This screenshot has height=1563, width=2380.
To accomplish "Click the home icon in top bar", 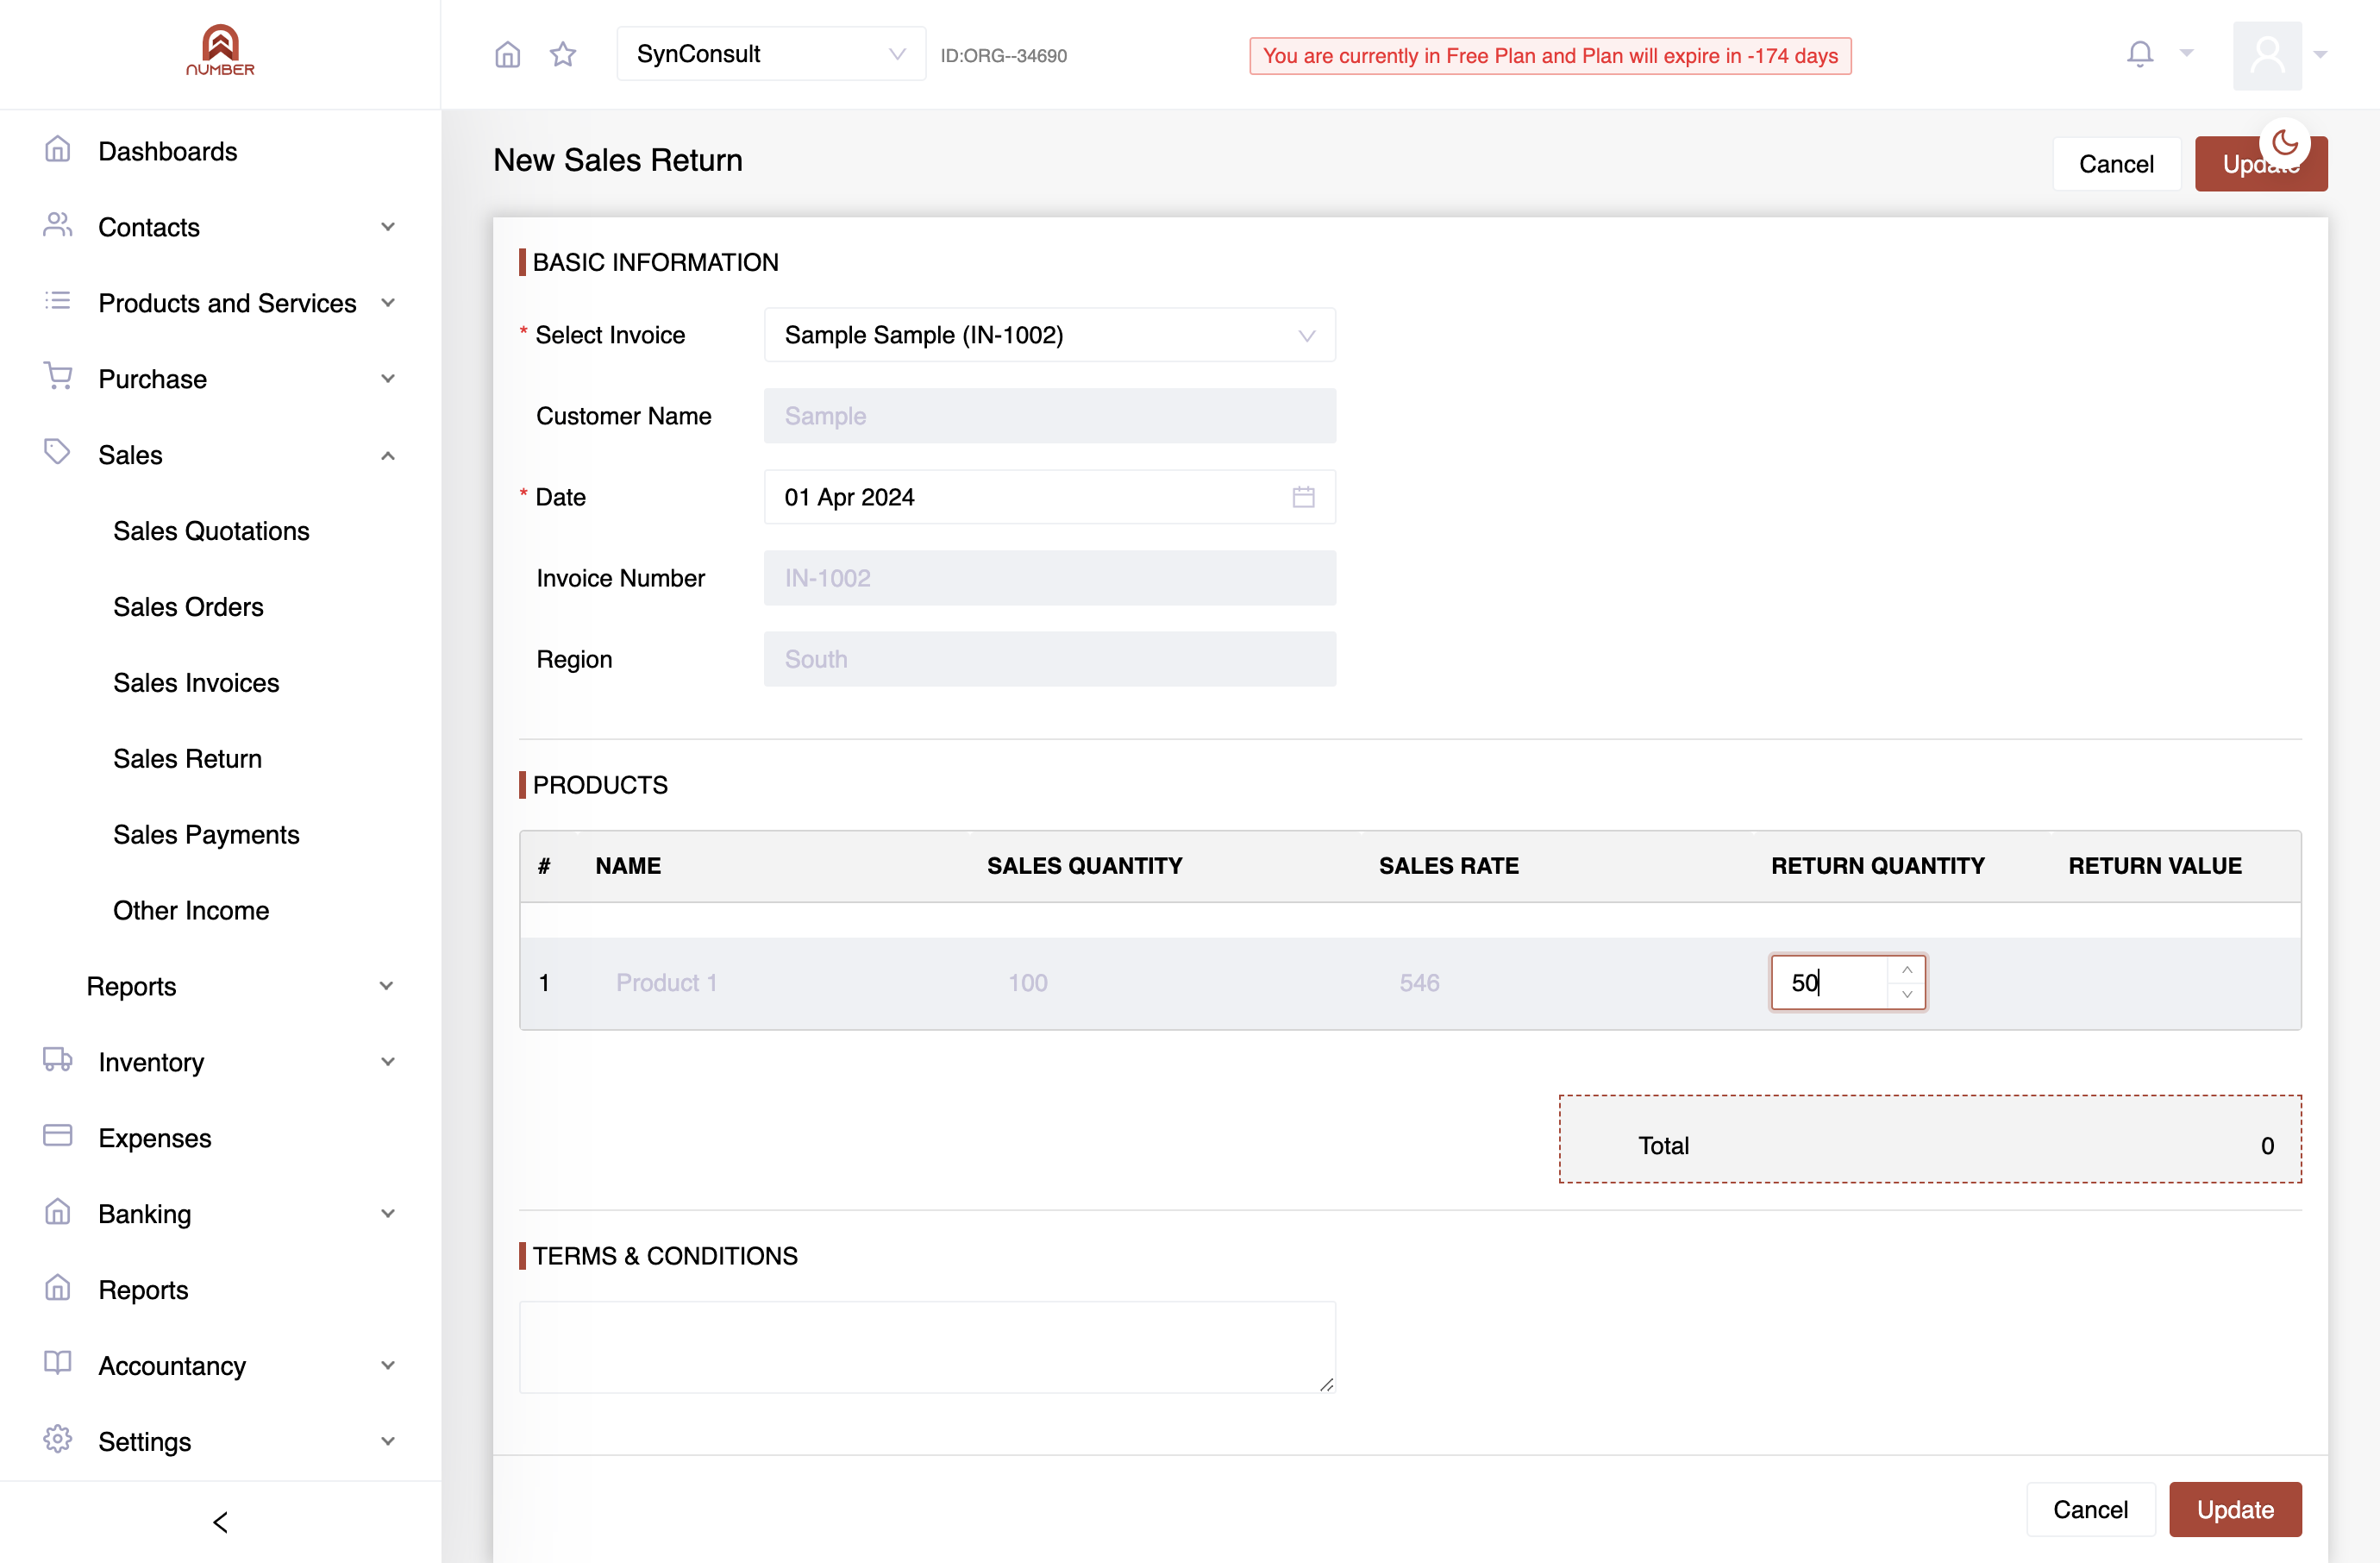I will point(507,54).
